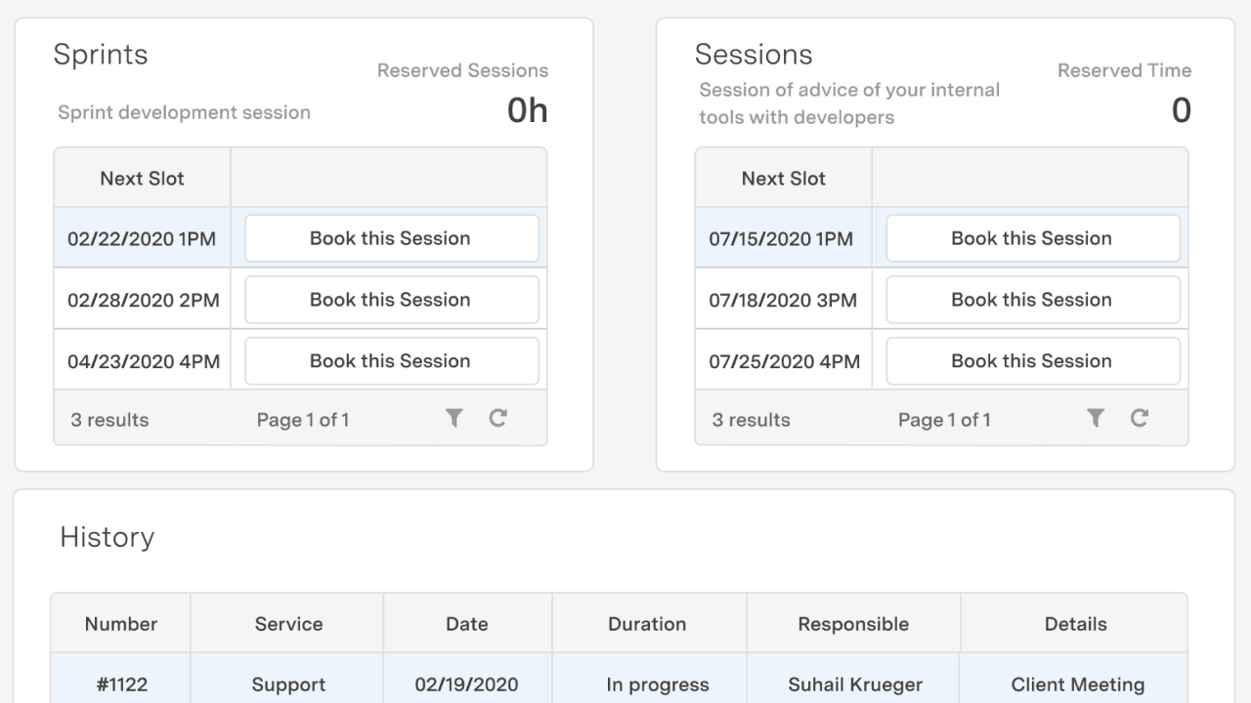Click the Number column header in History

point(121,624)
